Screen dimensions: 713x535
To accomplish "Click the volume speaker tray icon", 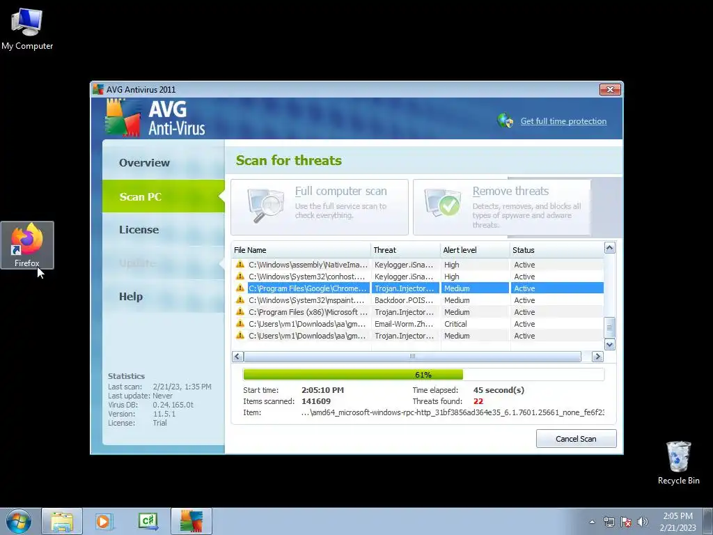I will coord(643,522).
